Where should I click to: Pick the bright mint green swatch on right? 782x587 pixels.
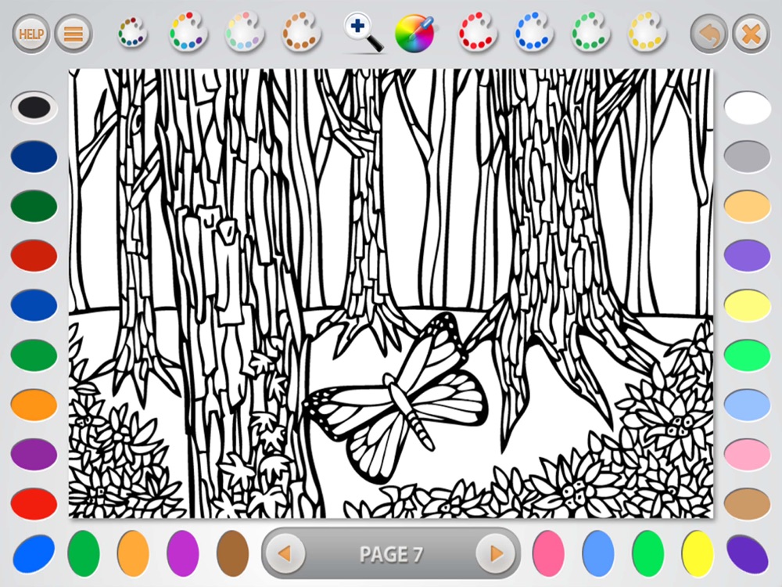click(747, 355)
